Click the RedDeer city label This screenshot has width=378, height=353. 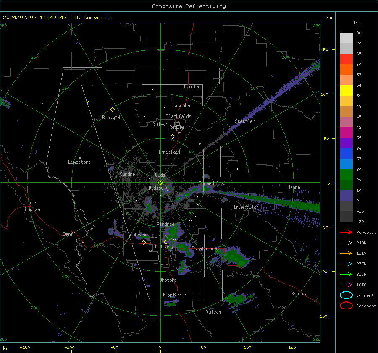coord(178,127)
